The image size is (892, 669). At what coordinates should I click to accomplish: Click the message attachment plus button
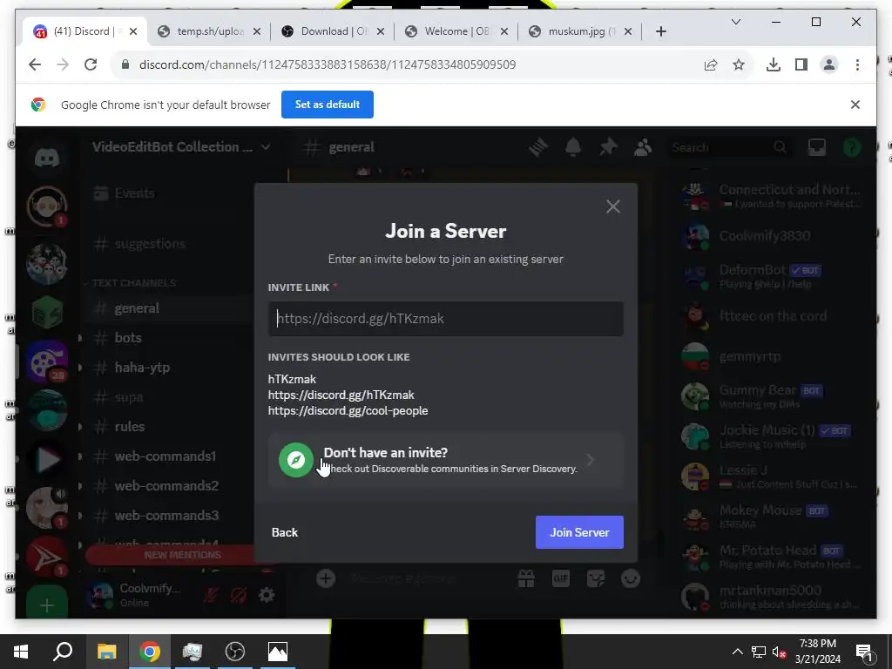pos(326,579)
